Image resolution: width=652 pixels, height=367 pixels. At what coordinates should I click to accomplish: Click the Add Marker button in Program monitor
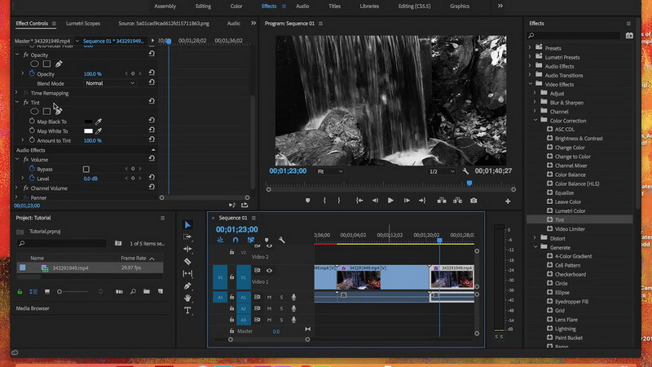[x=308, y=201]
